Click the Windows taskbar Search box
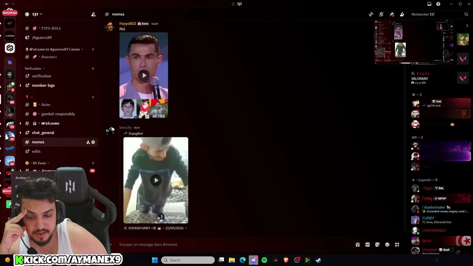Screen dimensions: 473x266 coord(188,260)
